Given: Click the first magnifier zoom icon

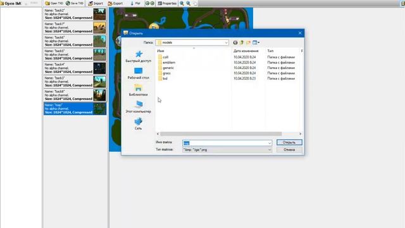Looking at the screenshot, I should (182, 3).
